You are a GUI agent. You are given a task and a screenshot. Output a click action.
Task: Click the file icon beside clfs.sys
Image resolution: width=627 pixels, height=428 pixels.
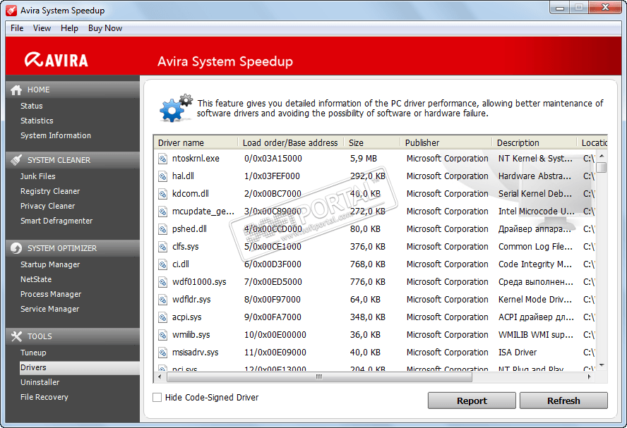tap(162, 247)
